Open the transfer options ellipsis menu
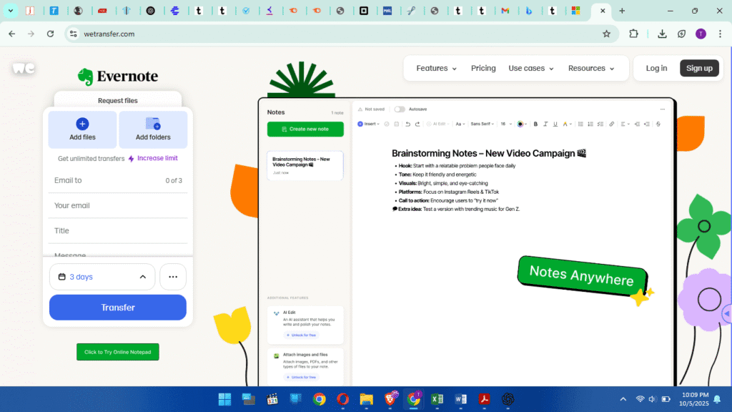Image resolution: width=732 pixels, height=412 pixels. 173,277
